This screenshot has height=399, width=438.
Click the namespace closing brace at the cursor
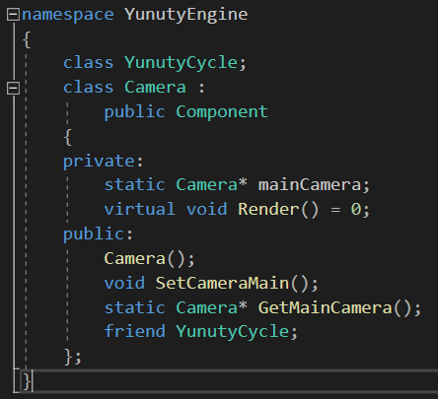27,381
